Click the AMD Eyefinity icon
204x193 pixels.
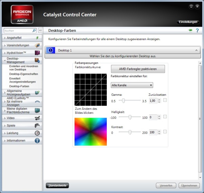tap(37, 102)
